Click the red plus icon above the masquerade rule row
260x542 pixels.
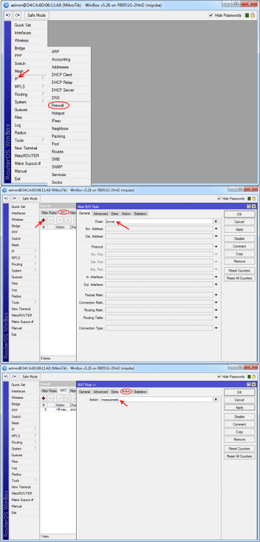[43, 398]
